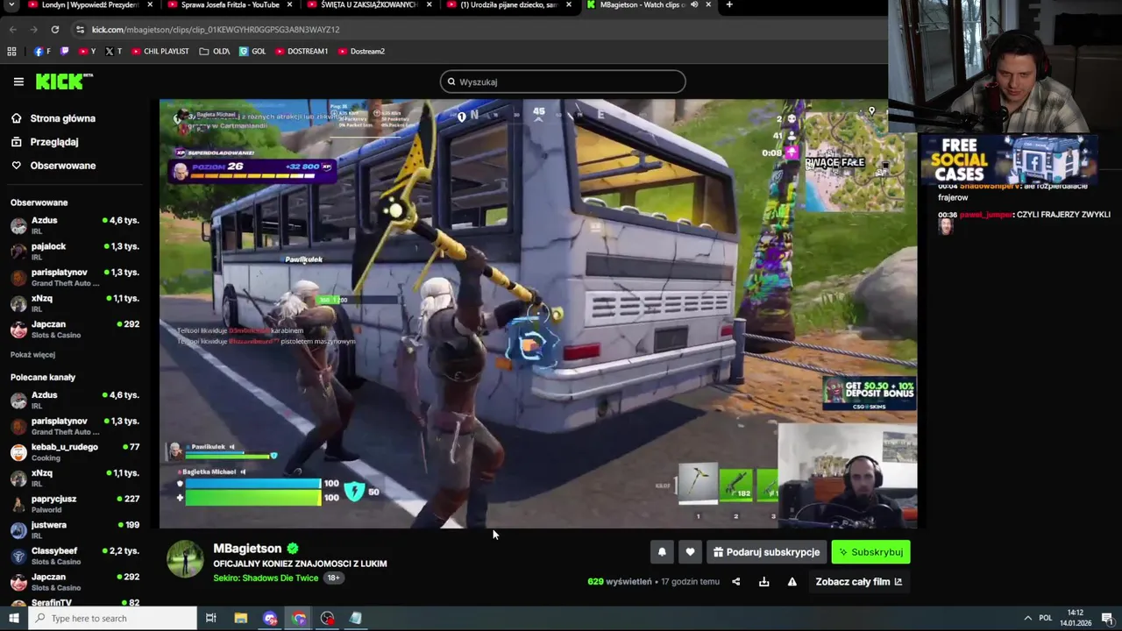
Task: Click MBagietson's avatar below the video
Action: 185,560
